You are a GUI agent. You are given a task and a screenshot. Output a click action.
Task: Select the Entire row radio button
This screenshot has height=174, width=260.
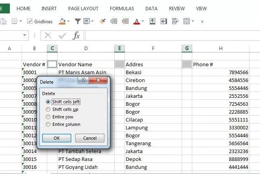pyautogui.click(x=48, y=117)
